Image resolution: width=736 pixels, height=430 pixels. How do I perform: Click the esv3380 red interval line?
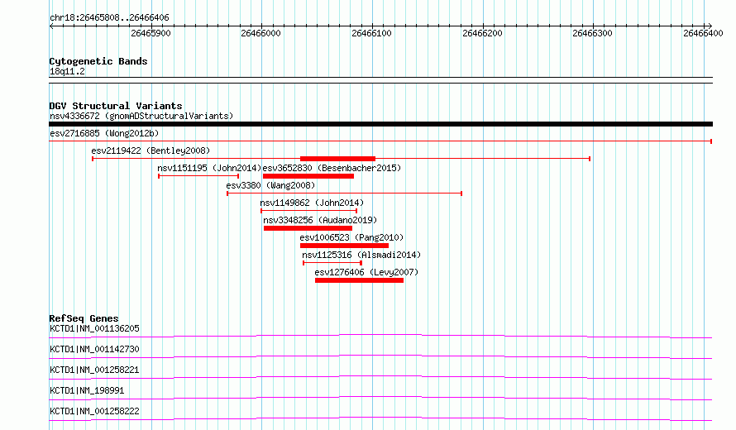tap(345, 193)
